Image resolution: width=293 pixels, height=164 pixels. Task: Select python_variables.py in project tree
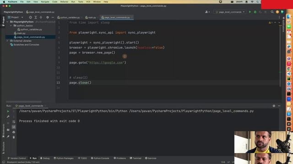pyautogui.click(x=31, y=29)
